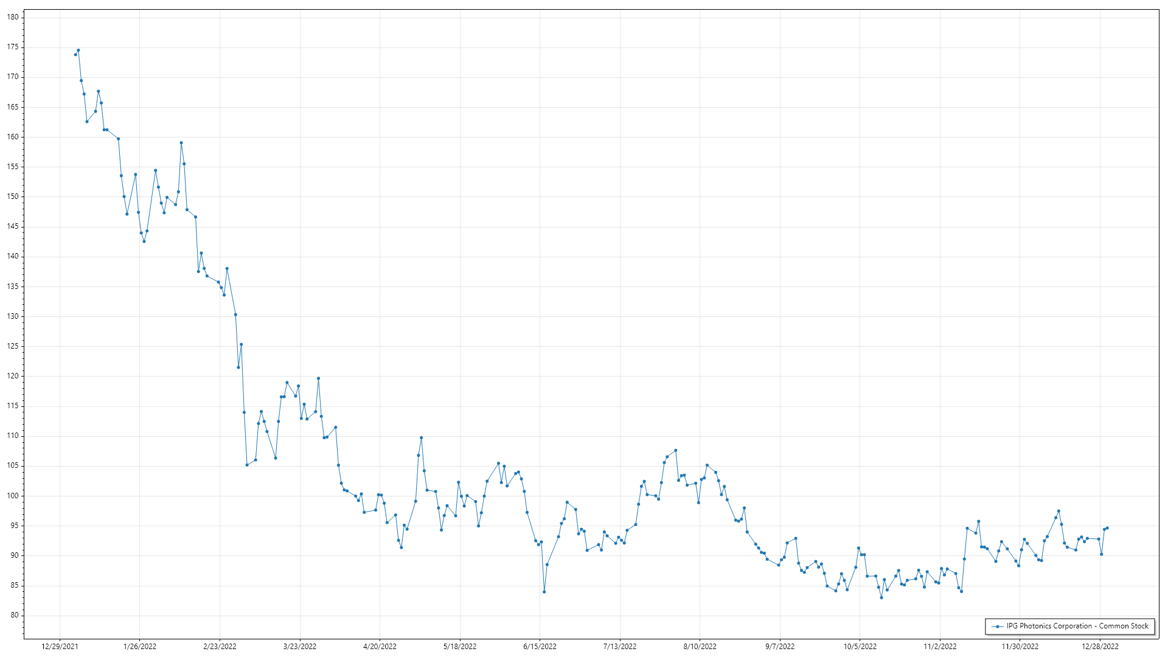Click the 12/29/2021 x-axis date label
This screenshot has height=657, width=1168.
60,646
